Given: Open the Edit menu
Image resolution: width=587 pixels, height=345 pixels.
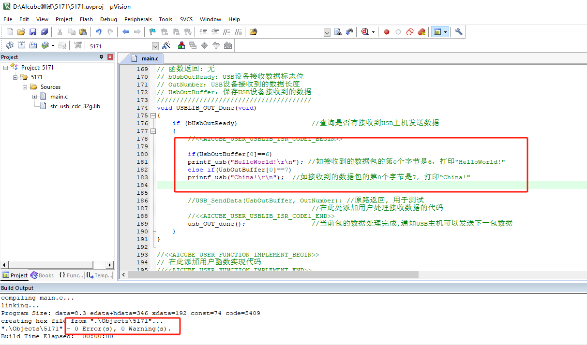Looking at the screenshot, I should (24, 19).
